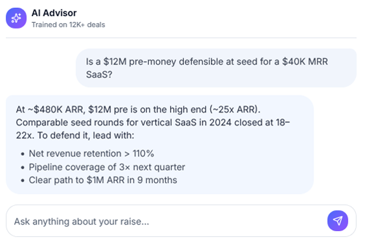Screen dimensions: 365x244
Task: Select the user's question about $12M pre-money
Action: click(x=216, y=68)
